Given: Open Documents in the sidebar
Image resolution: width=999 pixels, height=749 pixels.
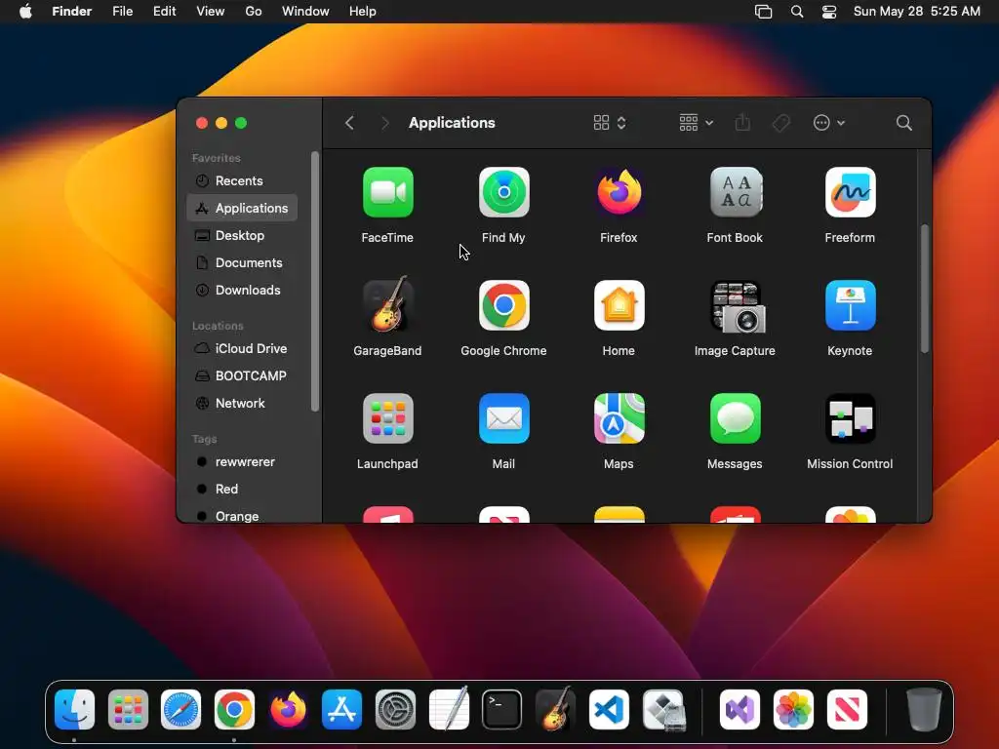Looking at the screenshot, I should (242, 263).
